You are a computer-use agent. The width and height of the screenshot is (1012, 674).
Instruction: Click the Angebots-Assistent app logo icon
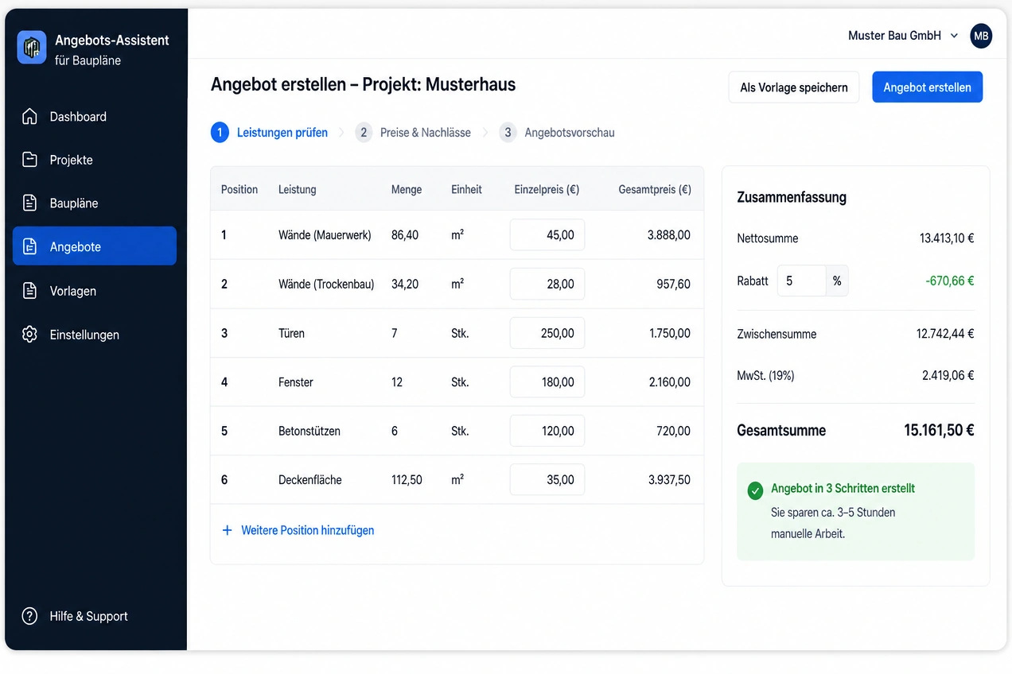click(x=32, y=48)
